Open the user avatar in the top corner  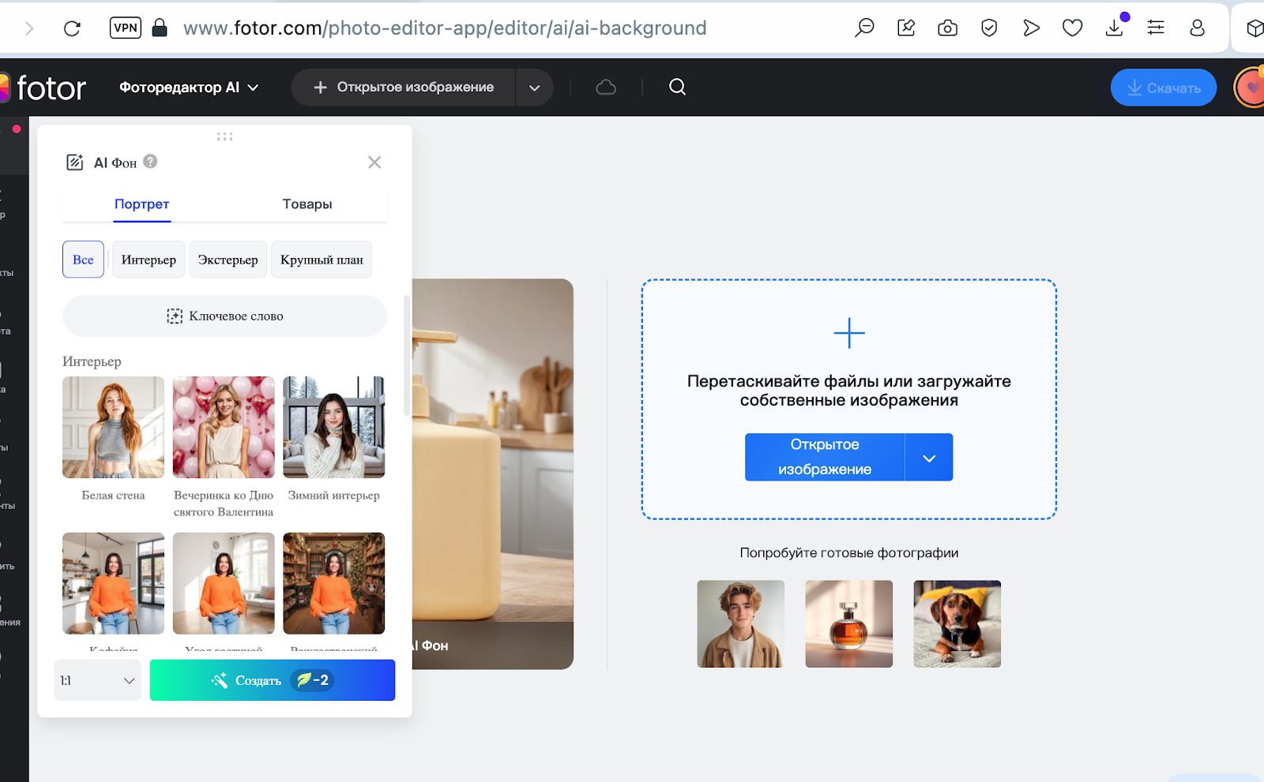(1250, 88)
